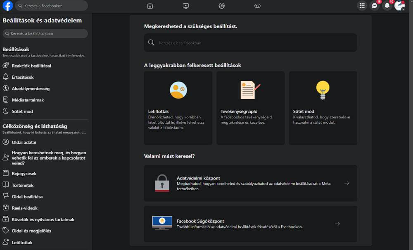Viewport: 413px width, 250px height.
Task: Open the Tevékenységnapló card title
Action: coord(239,111)
